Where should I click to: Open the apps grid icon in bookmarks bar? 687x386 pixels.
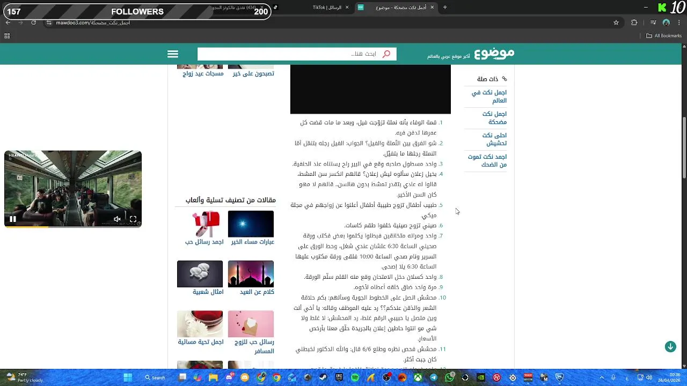click(7, 36)
